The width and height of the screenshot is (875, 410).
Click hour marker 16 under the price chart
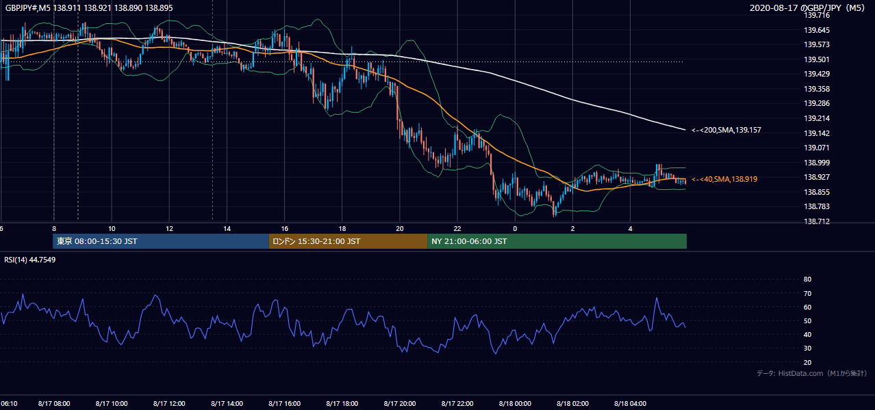(x=284, y=229)
